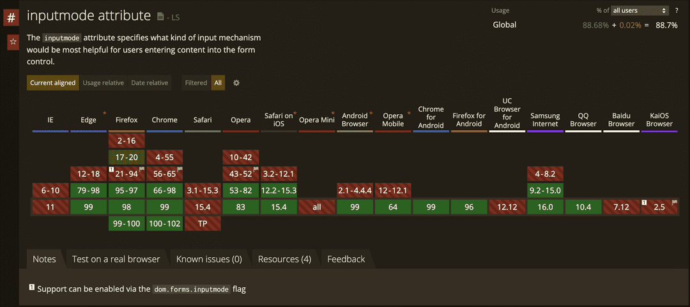Click Firefox 99-100 cell
Image resolution: width=690 pixels, height=307 pixels.
click(x=126, y=223)
